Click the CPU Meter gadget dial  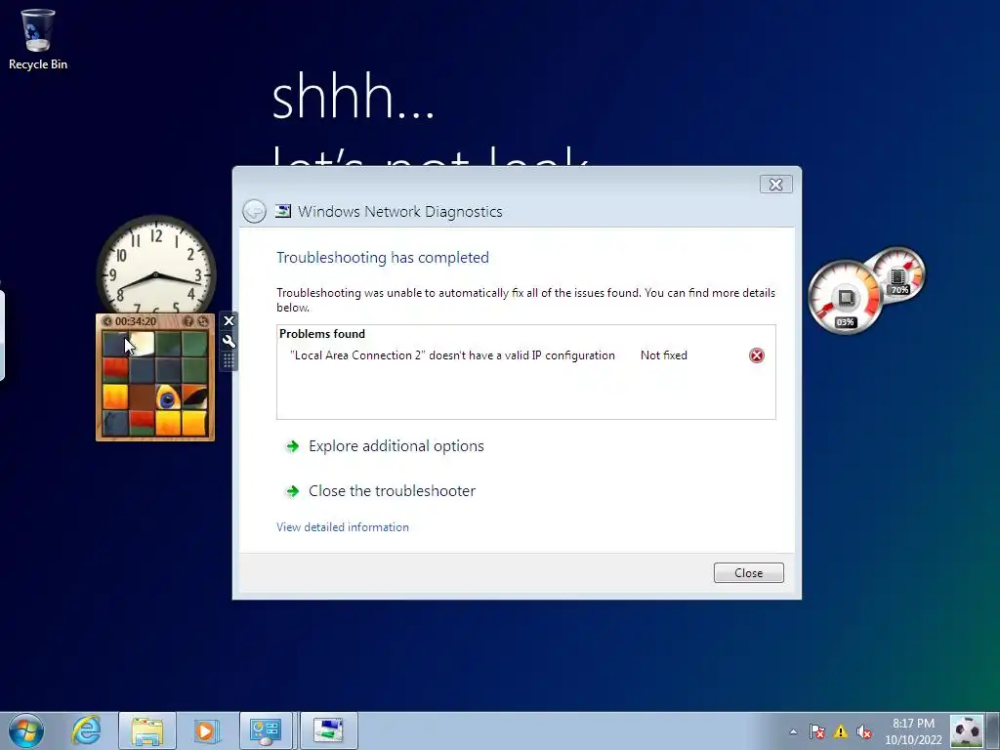[x=846, y=297]
